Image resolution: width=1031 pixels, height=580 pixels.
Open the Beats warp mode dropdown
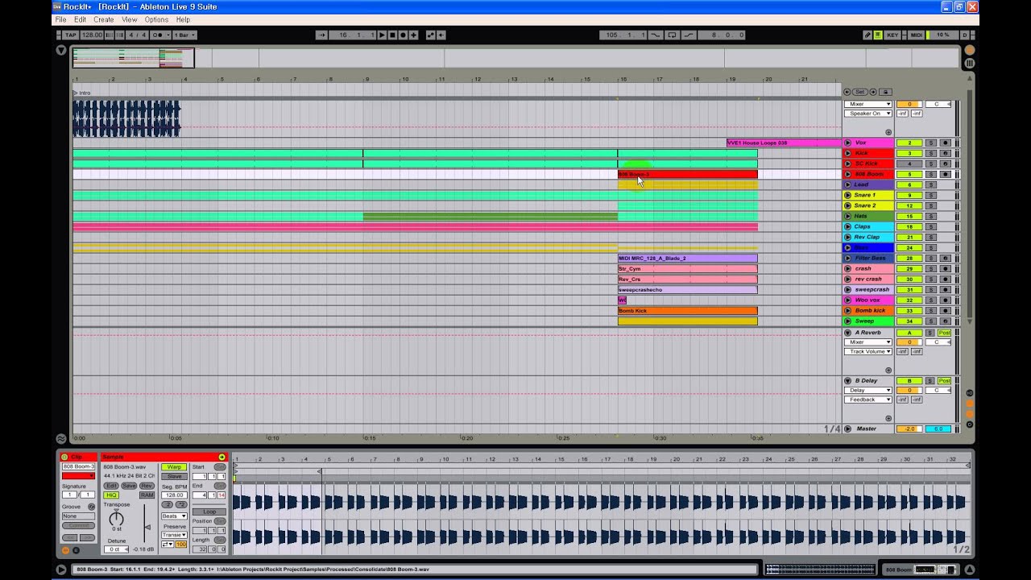pyautogui.click(x=174, y=516)
